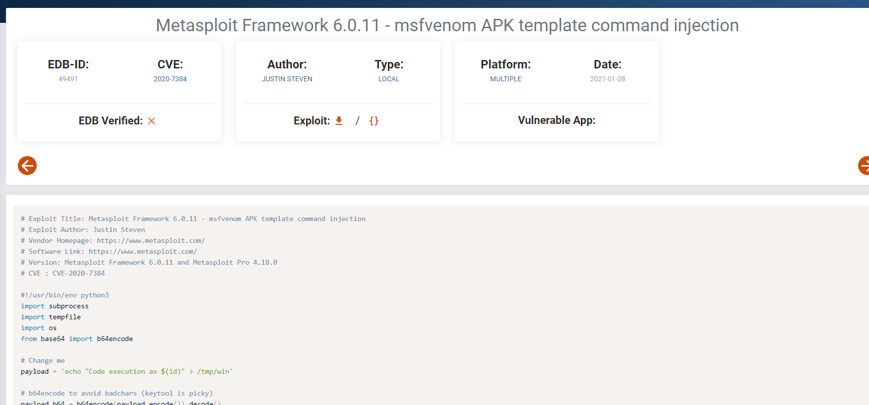
Task: Click the EDB Verified label
Action: (111, 120)
